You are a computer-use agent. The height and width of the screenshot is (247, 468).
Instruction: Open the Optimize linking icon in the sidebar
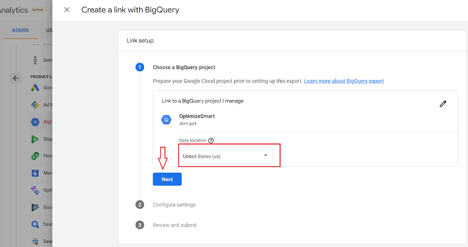pos(35,190)
